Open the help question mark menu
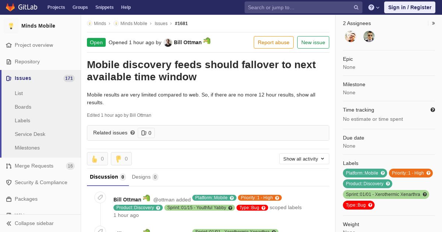This screenshot has width=442, height=232. click(x=374, y=7)
